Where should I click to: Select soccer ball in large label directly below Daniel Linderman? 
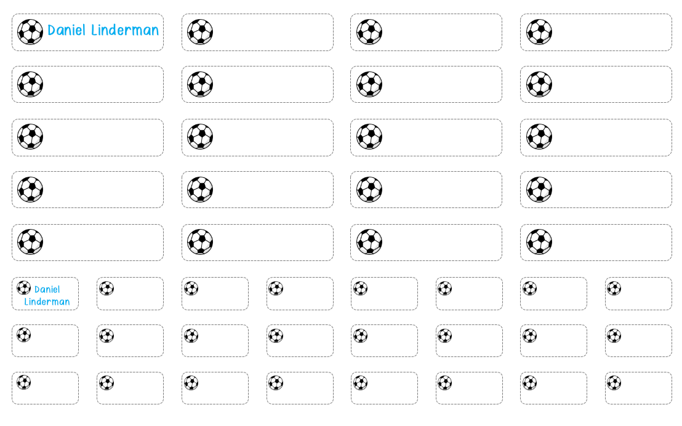[x=30, y=84]
